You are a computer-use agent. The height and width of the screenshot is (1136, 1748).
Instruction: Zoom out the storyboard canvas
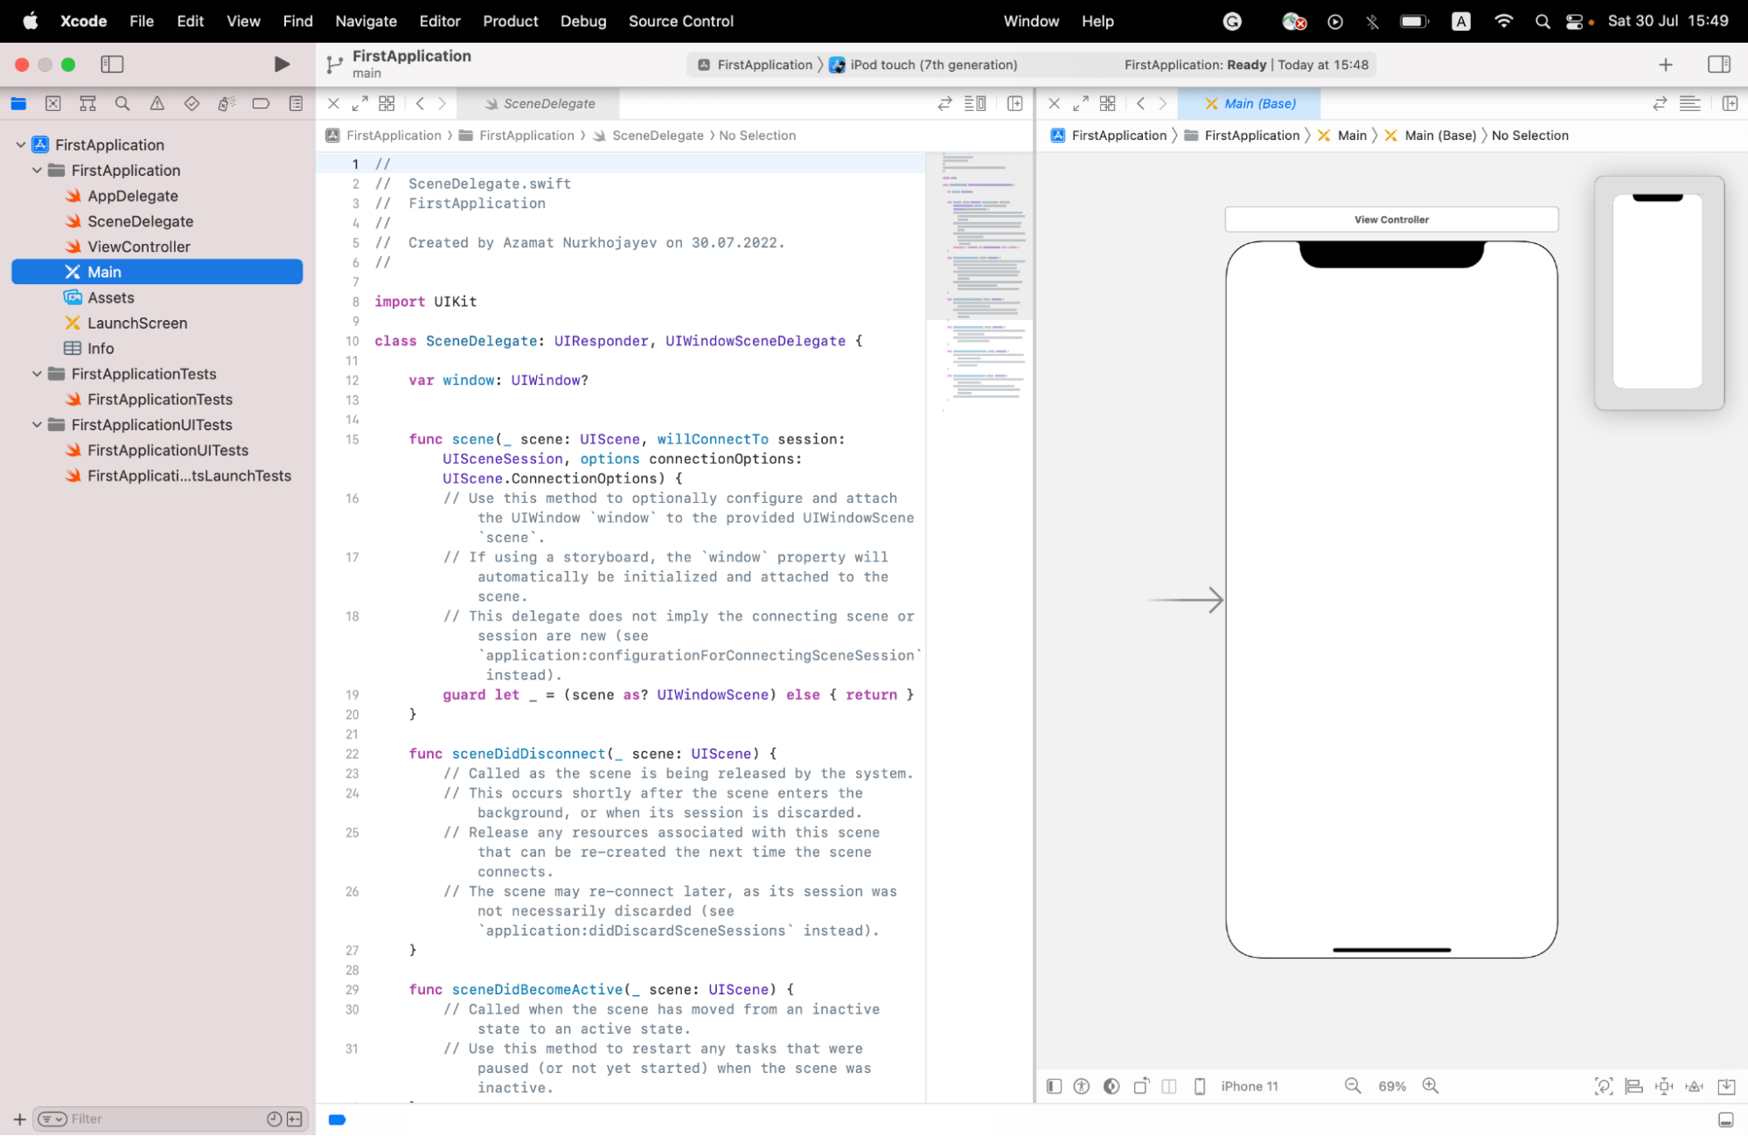tap(1353, 1085)
